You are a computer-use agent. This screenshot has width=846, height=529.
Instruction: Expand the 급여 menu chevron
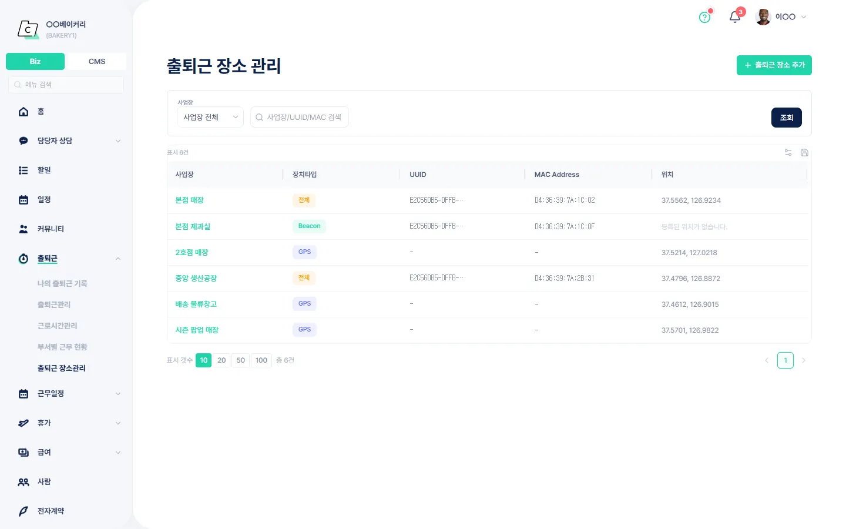coord(118,453)
